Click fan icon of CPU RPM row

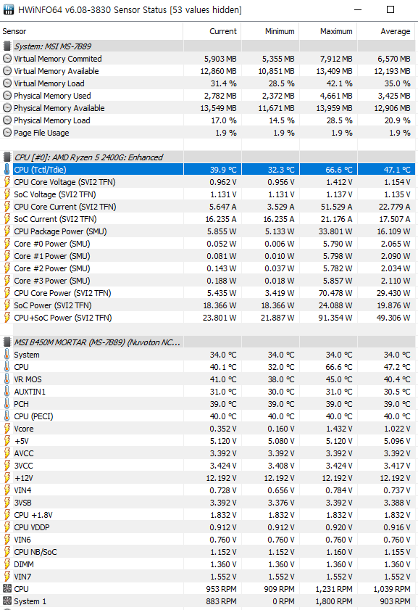pyautogui.click(x=7, y=589)
